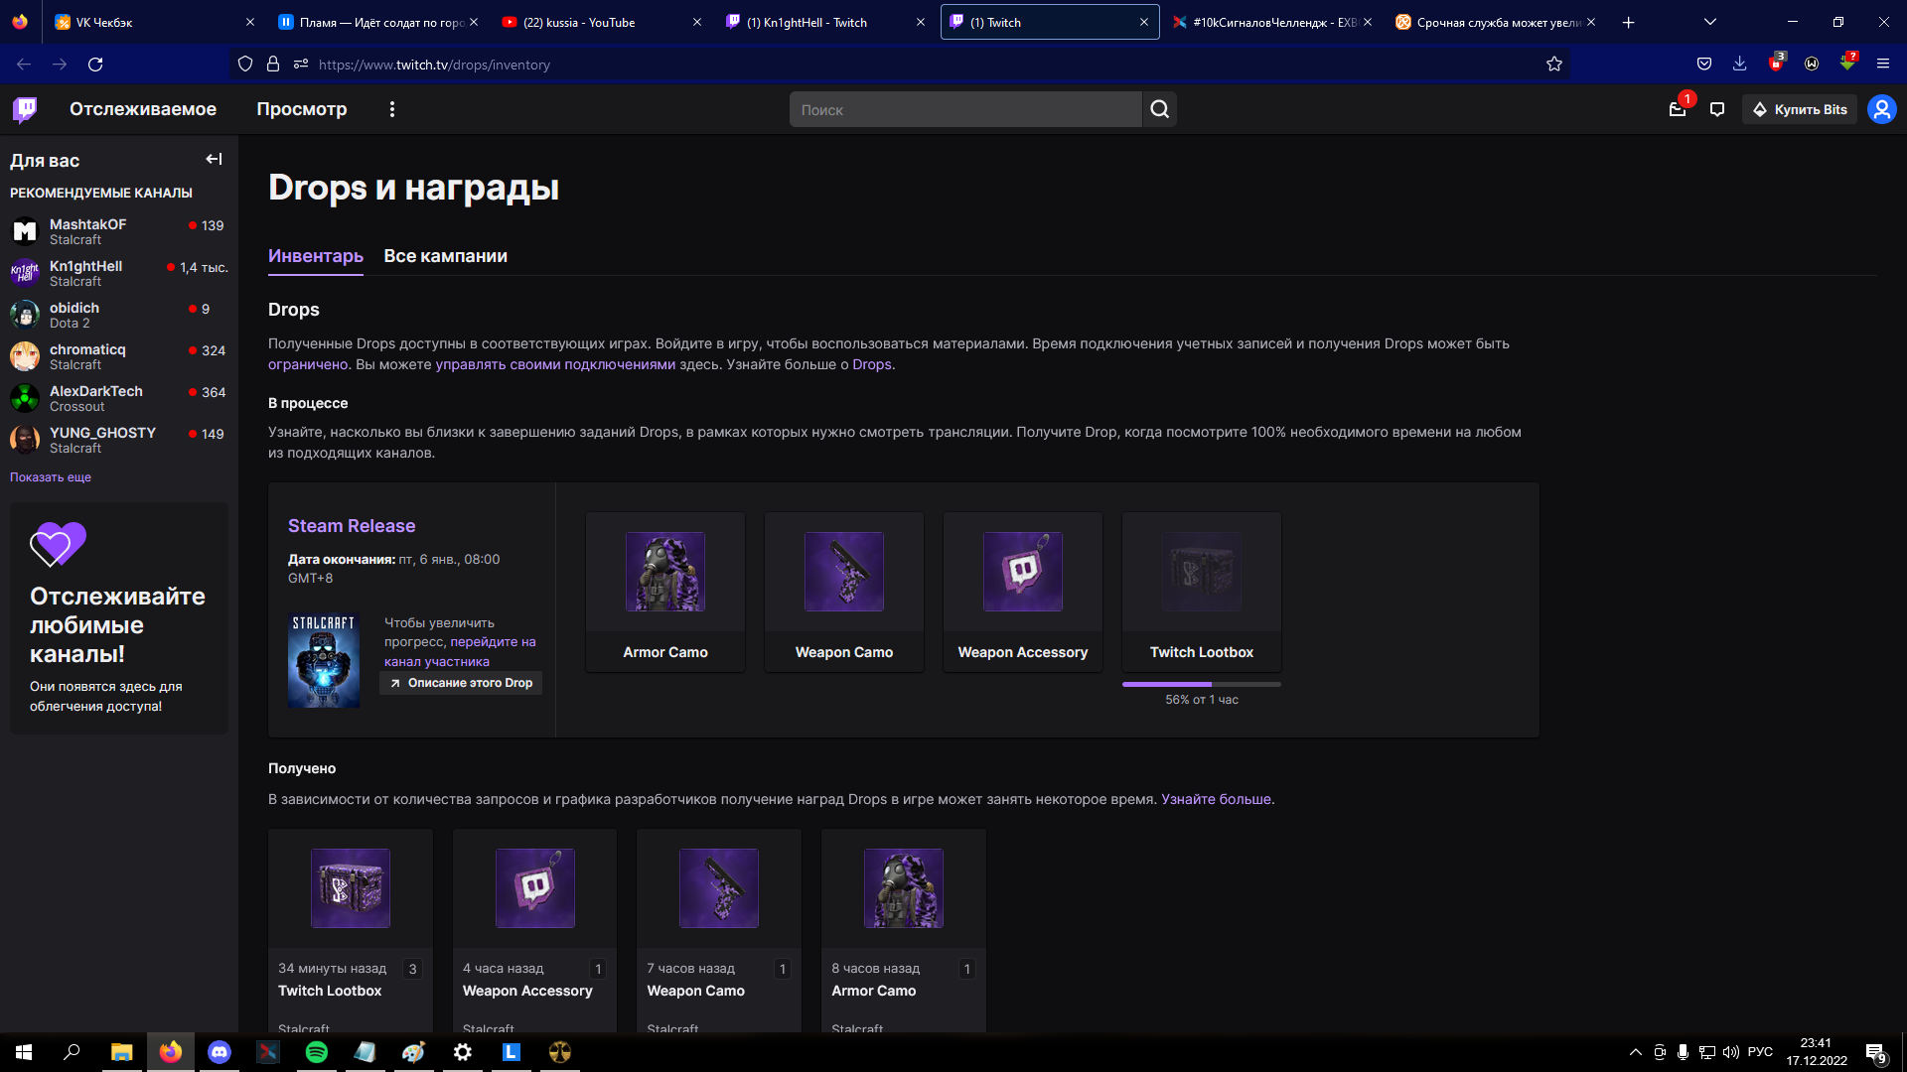Close the active (1) Twitch tab
This screenshot has width=1907, height=1072.
pos(1143,22)
